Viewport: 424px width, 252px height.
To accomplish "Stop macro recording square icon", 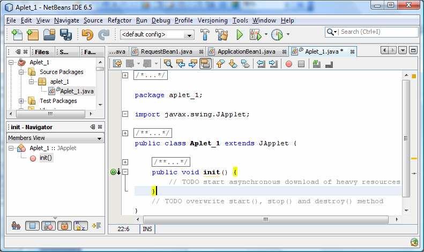I will [301, 64].
